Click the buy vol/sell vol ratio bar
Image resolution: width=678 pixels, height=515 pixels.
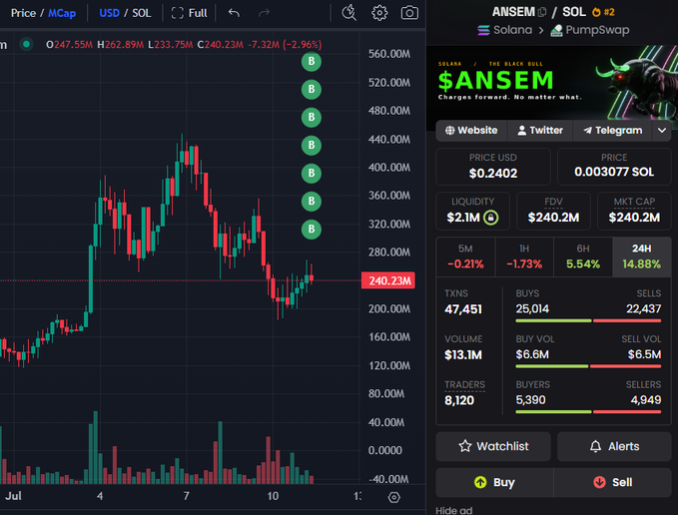point(588,366)
